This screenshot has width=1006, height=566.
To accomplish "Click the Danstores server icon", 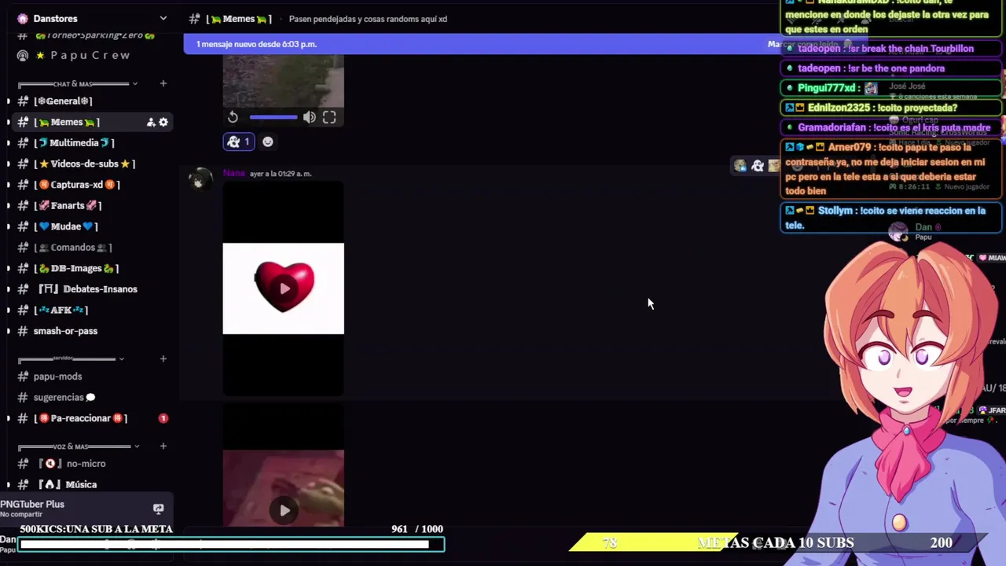I will coord(22,18).
